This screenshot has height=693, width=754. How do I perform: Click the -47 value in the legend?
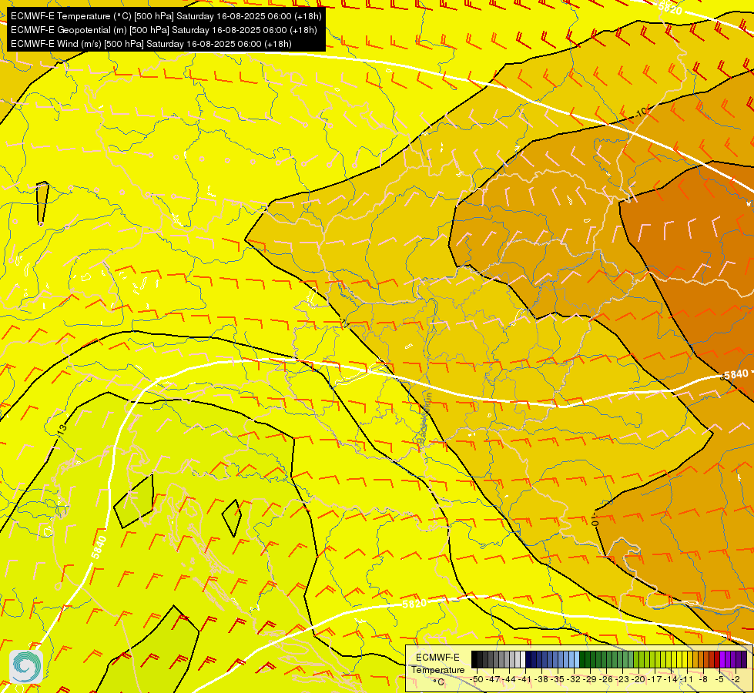click(494, 679)
